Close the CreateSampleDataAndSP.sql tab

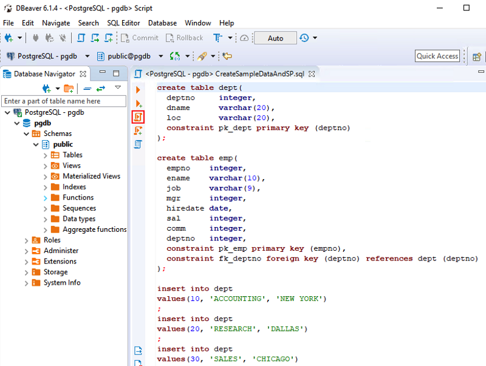click(x=312, y=74)
